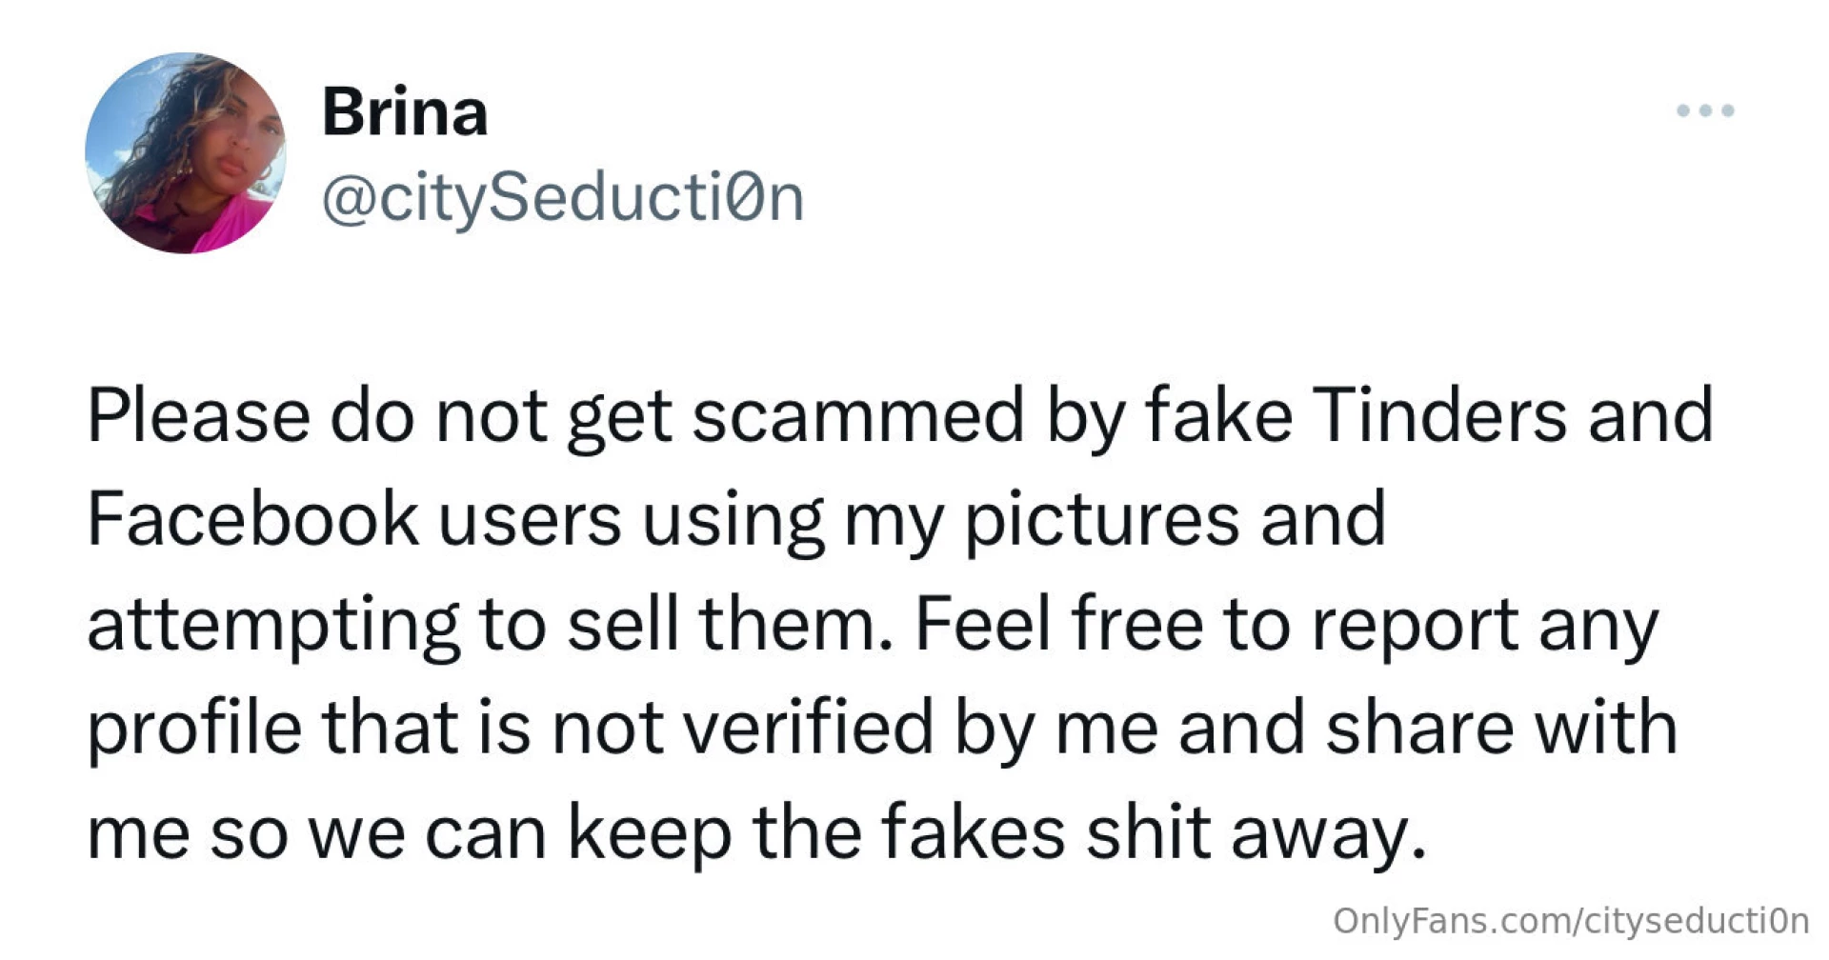
Task: Select the word "pictures" in the tweet
Action: pyautogui.click(x=1102, y=521)
